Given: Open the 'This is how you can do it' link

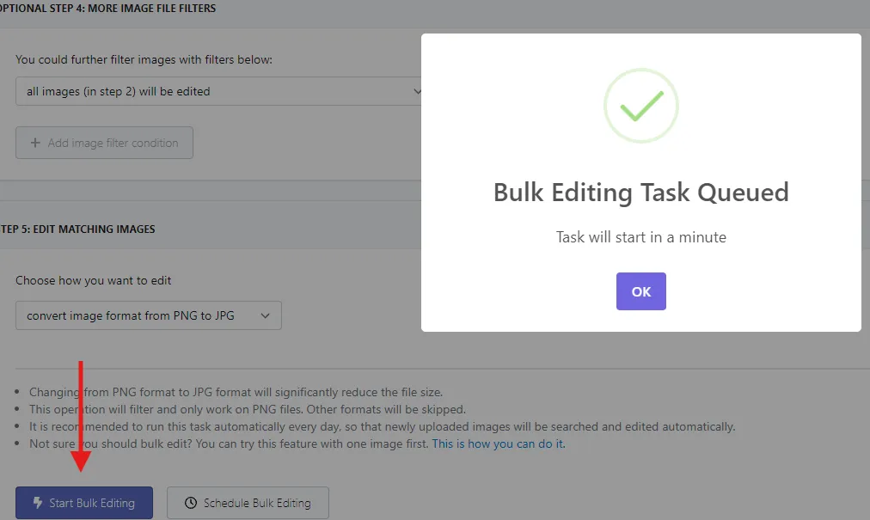Looking at the screenshot, I should [499, 444].
